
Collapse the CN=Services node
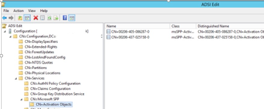[x=16, y=78]
